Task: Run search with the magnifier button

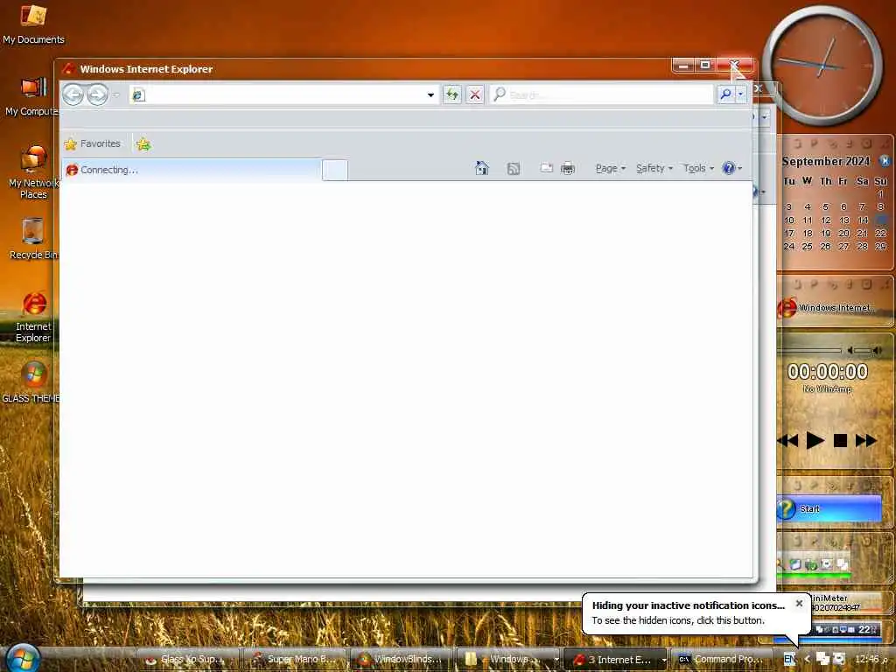Action: coord(725,94)
